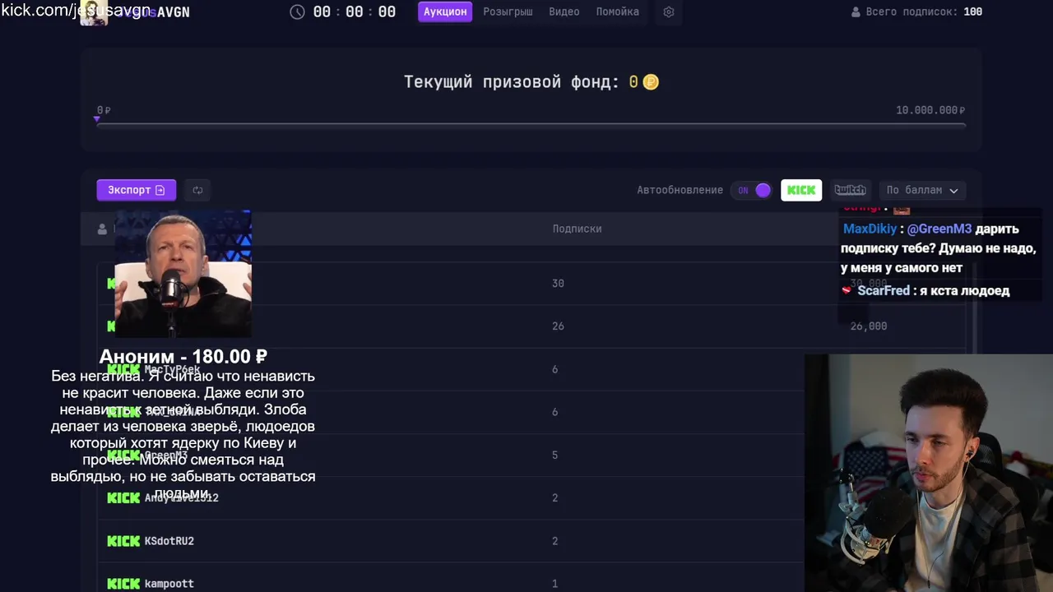This screenshot has width=1053, height=592.
Task: Click the Kick logo in kampoott row
Action: pos(123,584)
